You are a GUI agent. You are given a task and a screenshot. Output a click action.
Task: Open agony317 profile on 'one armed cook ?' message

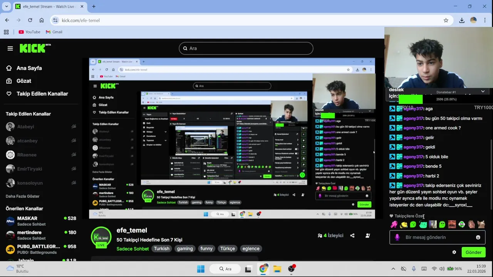click(x=413, y=128)
